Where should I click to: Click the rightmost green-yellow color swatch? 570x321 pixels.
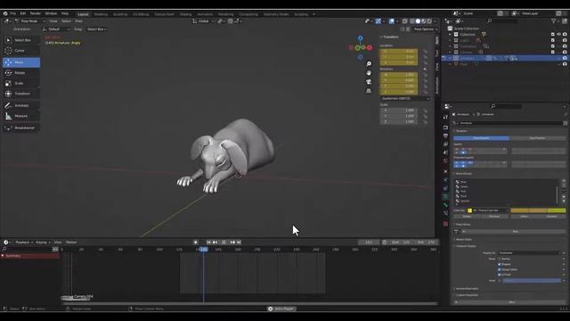coord(557,210)
